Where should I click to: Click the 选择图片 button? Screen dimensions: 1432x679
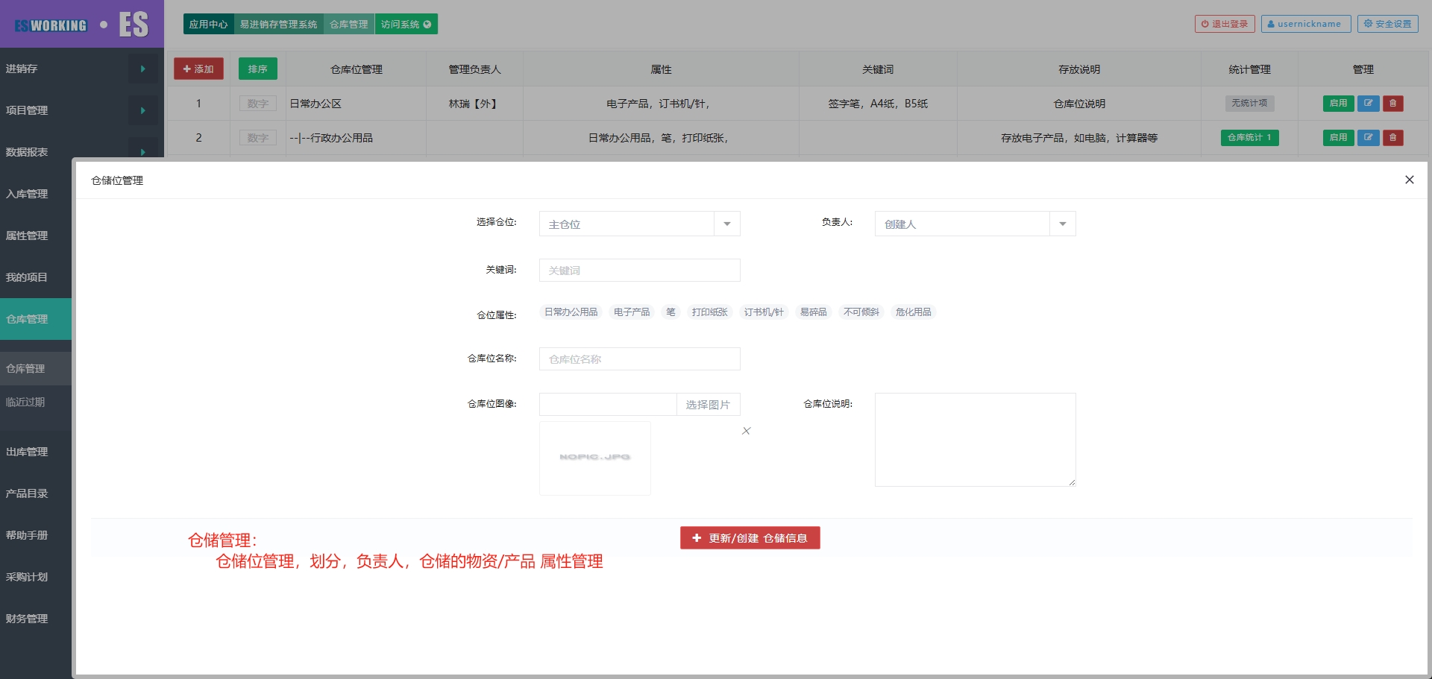(708, 405)
